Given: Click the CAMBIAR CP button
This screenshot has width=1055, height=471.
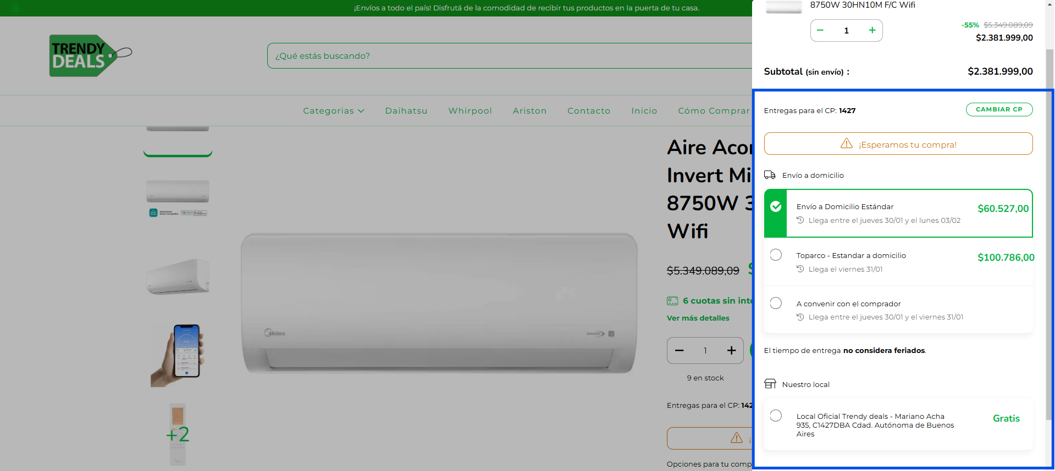Looking at the screenshot, I should (x=999, y=109).
